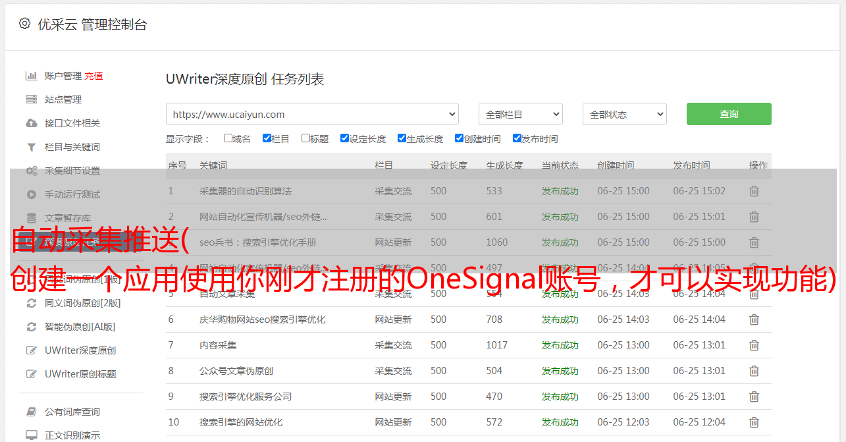The image size is (846, 442).
Task: Delete task row 1 采集器的自动识别算法
Action: point(754,191)
